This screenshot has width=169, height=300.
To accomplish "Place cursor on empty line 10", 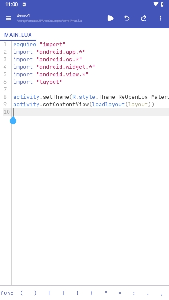I will click(91, 112).
